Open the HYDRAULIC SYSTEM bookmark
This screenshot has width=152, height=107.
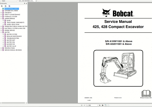pyautogui.click(x=11, y=16)
